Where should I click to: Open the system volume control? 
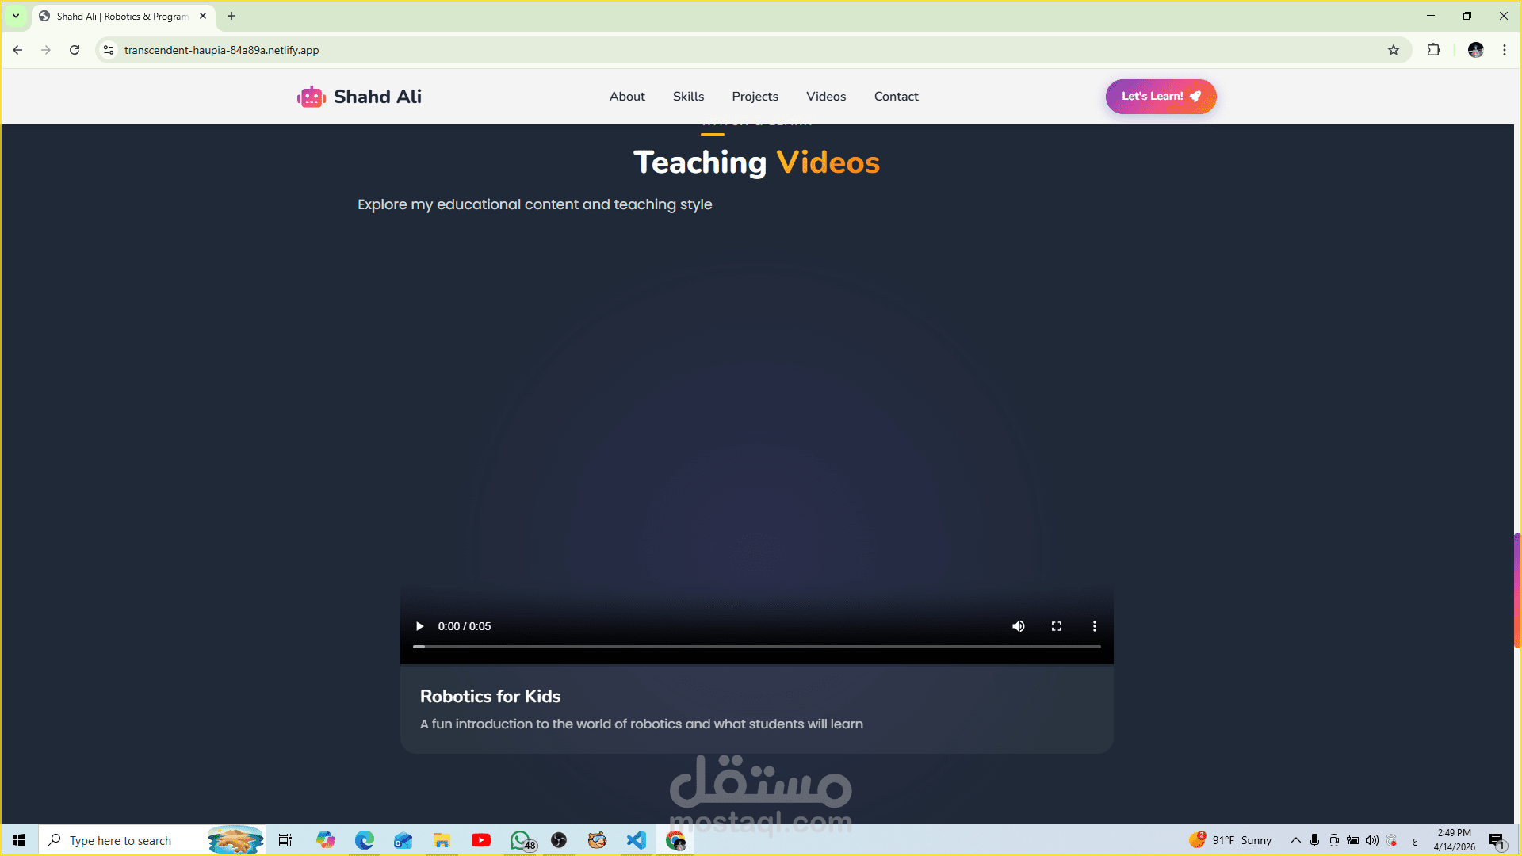point(1372,840)
